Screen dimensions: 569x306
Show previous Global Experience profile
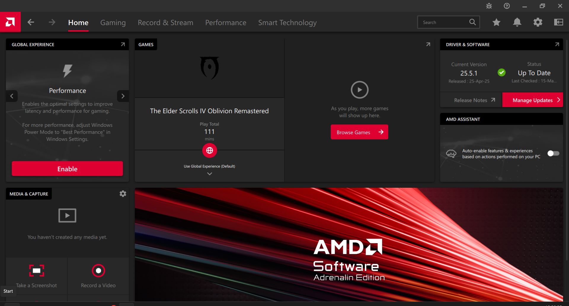(12, 96)
